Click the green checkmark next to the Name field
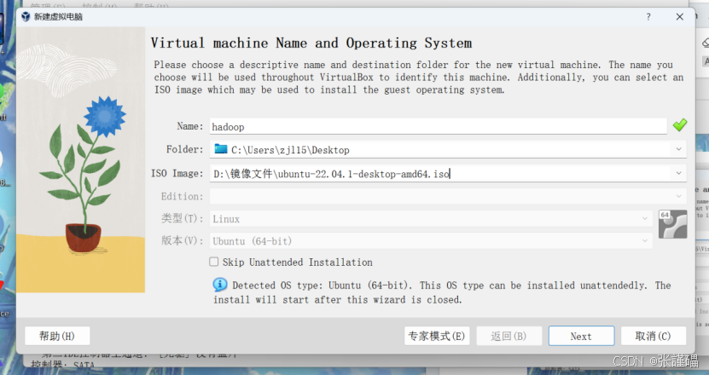The image size is (709, 375). point(680,125)
